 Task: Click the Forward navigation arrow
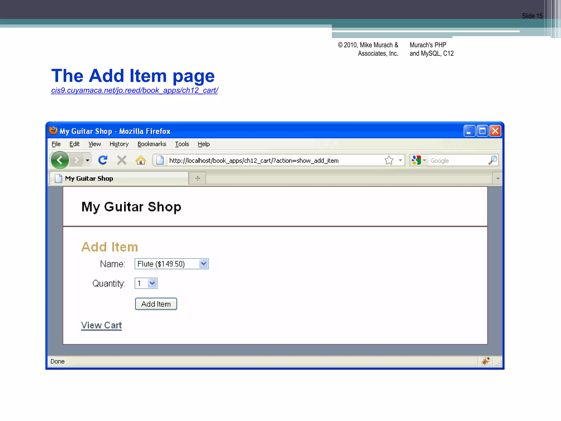pos(76,160)
